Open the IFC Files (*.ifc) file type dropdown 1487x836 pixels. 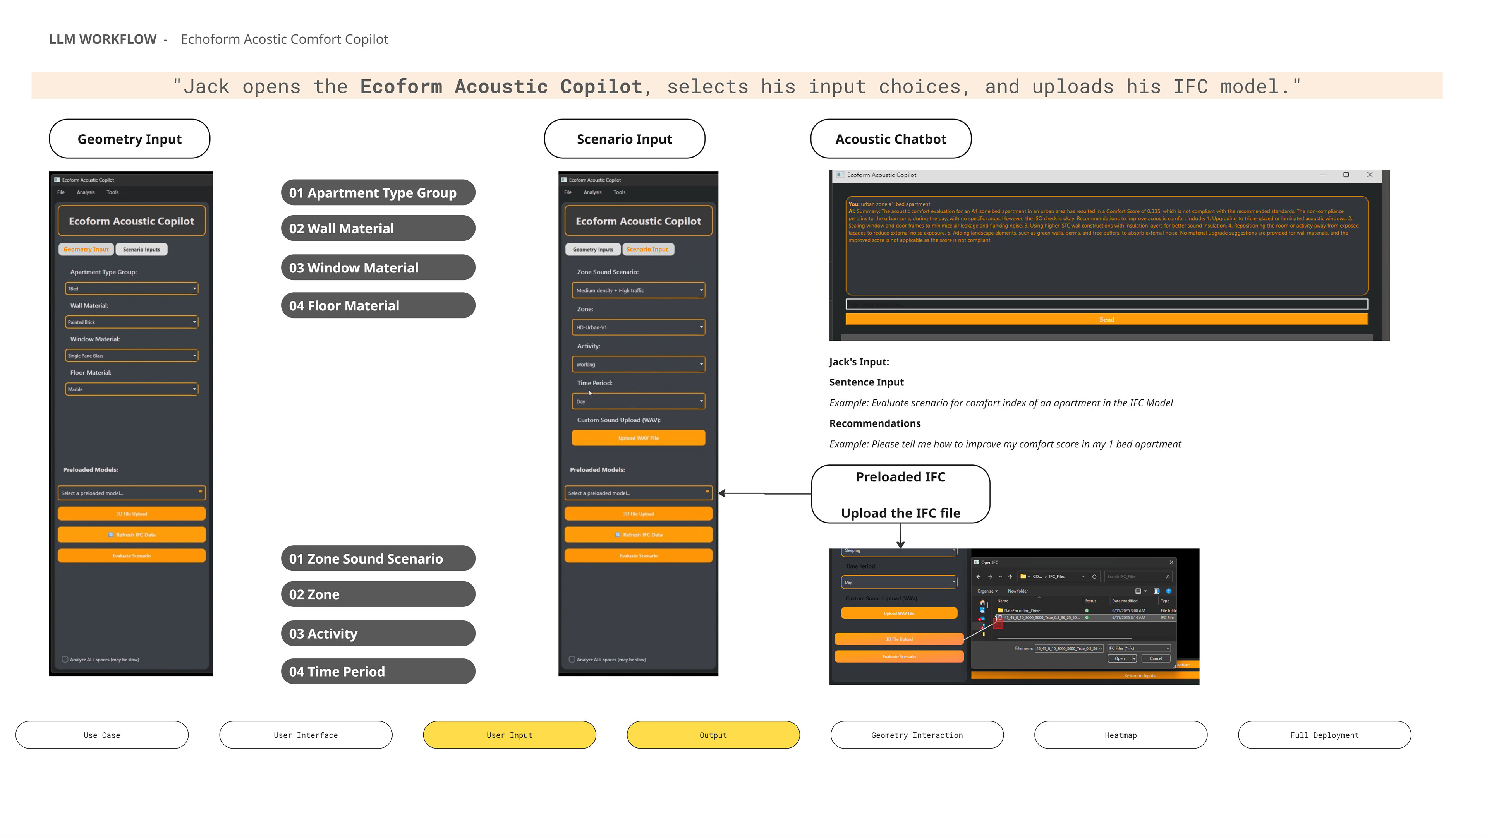1140,648
